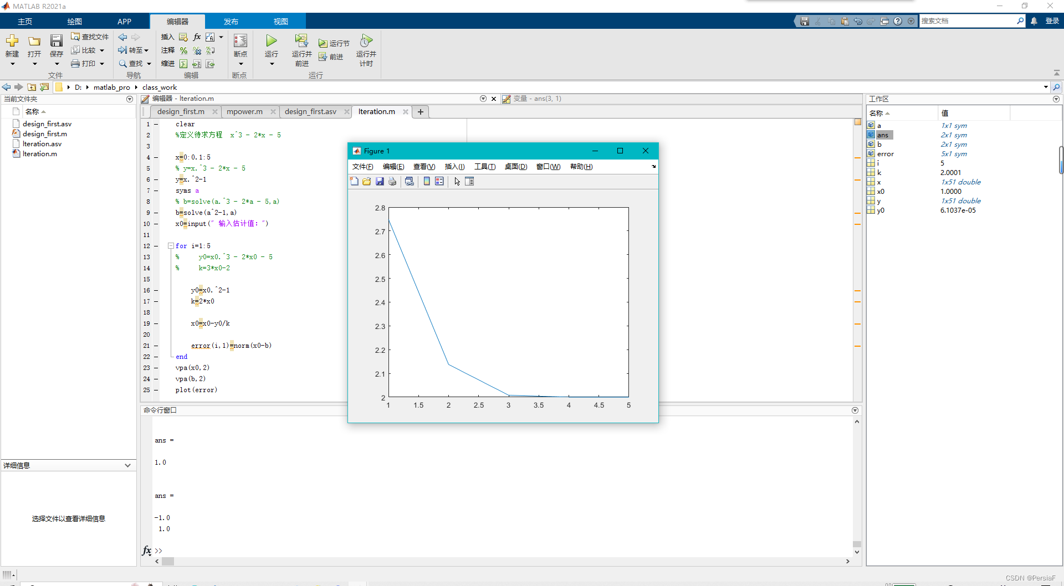Image resolution: width=1064 pixels, height=586 pixels.
Task: Click the plus button to add editor tab
Action: [421, 111]
